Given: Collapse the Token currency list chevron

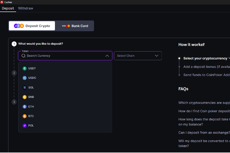Looking at the screenshot, I should click(x=107, y=56).
